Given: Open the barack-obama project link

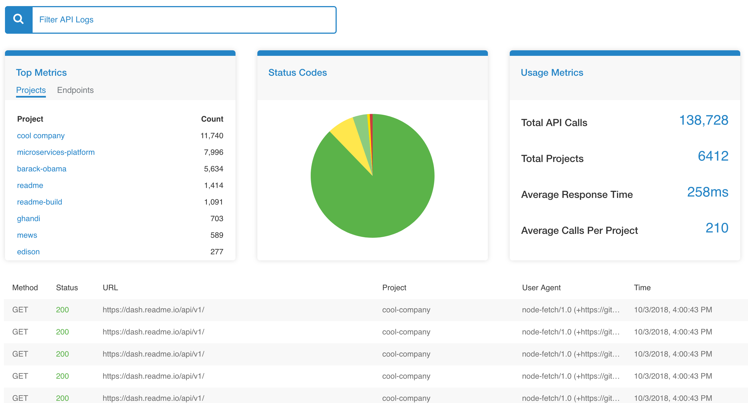Looking at the screenshot, I should (x=41, y=169).
